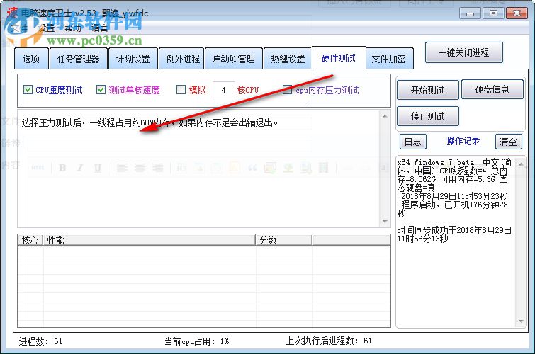Click the simulated core count field
Screen dimensions: 535x354
(x=224, y=90)
